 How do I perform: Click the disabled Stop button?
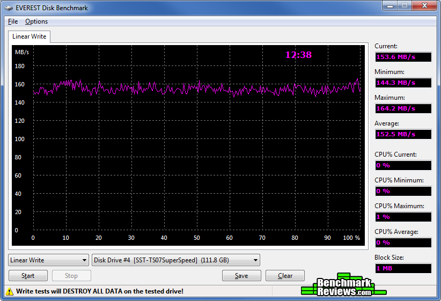pos(71,276)
